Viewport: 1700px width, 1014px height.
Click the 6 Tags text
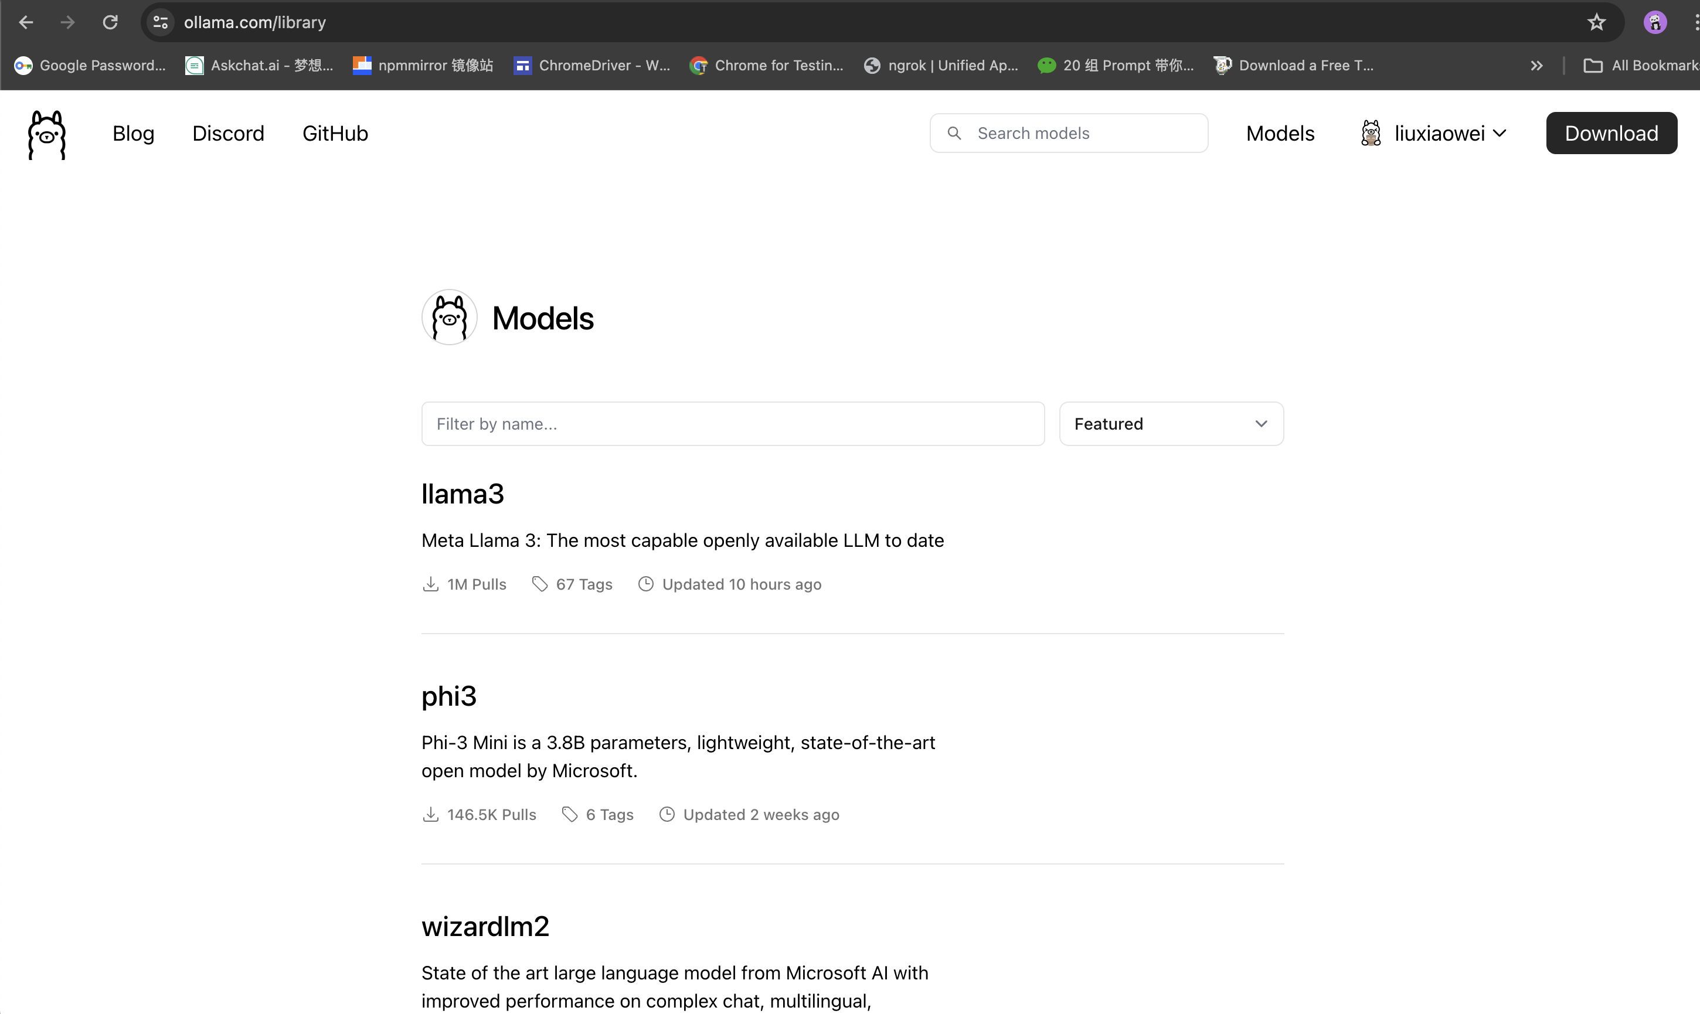tap(610, 815)
